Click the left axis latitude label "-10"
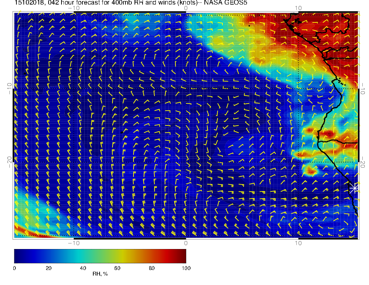Screen dimensions: 369x285 click(x=10, y=88)
